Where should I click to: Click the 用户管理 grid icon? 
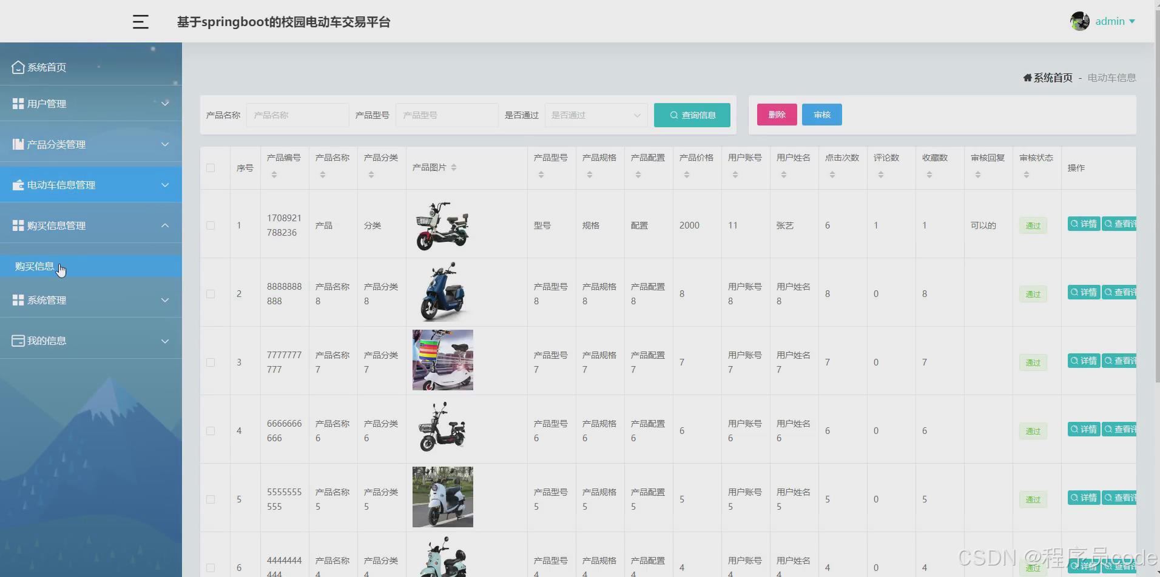(18, 104)
